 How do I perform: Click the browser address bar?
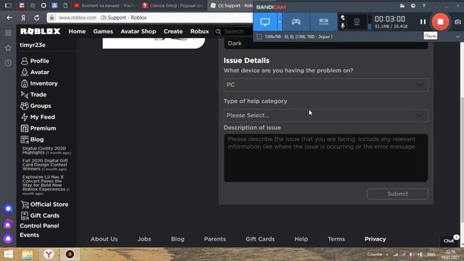click(x=151, y=17)
